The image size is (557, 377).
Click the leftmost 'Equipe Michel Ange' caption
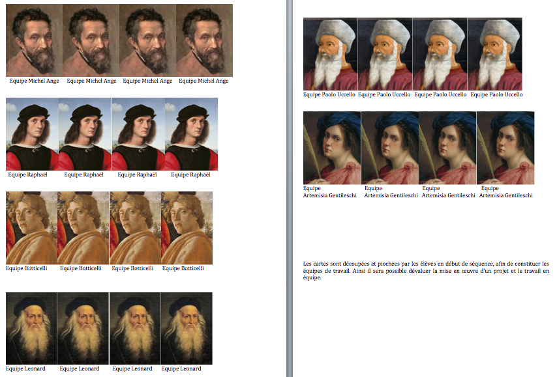pyautogui.click(x=34, y=81)
